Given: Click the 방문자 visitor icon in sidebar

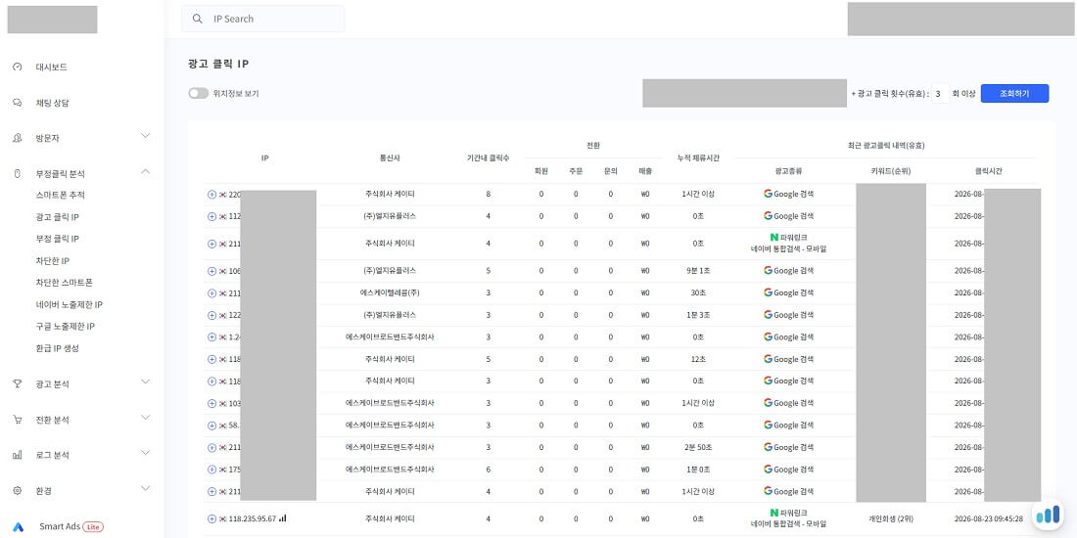Looking at the screenshot, I should click(x=18, y=138).
